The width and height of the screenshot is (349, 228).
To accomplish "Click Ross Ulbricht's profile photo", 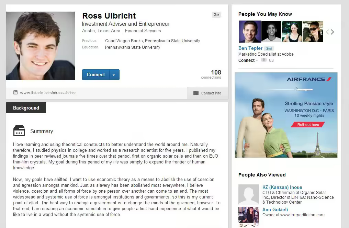I will click(x=41, y=46).
